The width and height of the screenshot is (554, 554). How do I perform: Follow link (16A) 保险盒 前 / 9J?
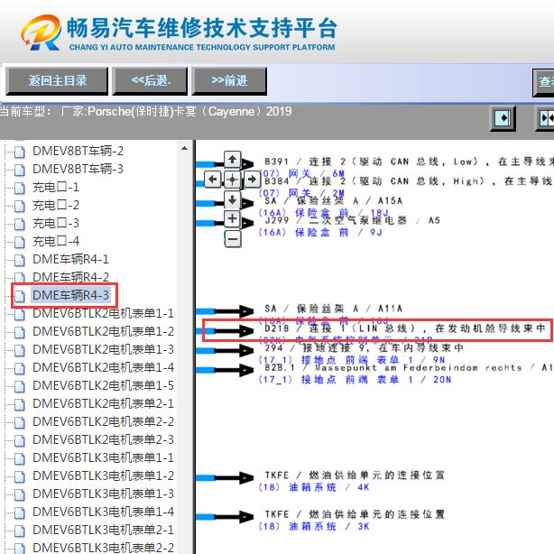(x=320, y=233)
